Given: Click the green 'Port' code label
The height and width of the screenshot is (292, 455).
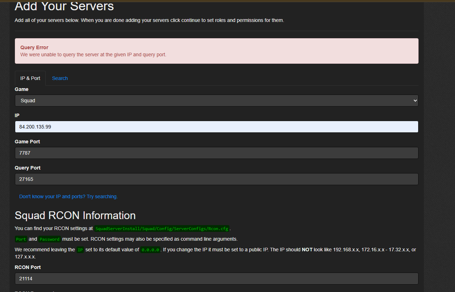Looking at the screenshot, I should tap(21, 239).
